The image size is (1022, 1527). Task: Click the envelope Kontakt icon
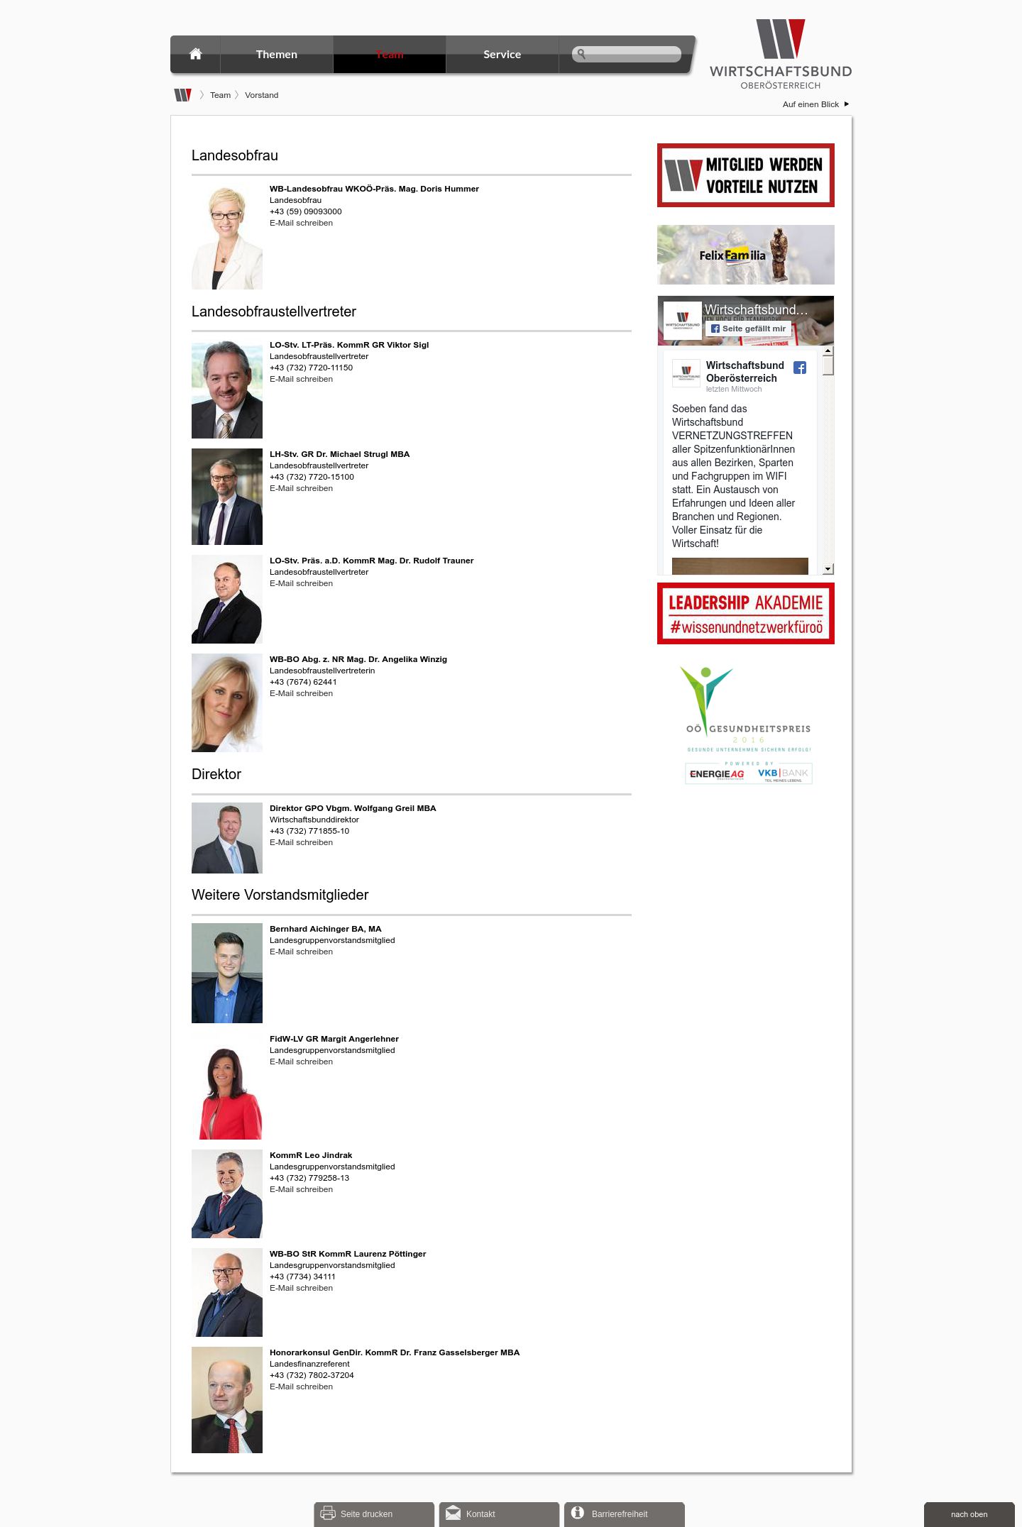[x=453, y=1513]
